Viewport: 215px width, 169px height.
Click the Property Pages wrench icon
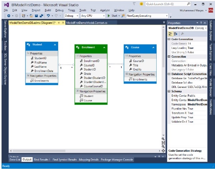point(182,33)
